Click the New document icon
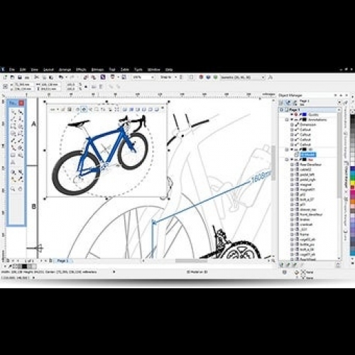The width and height of the screenshot is (355, 355). pyautogui.click(x=5, y=77)
